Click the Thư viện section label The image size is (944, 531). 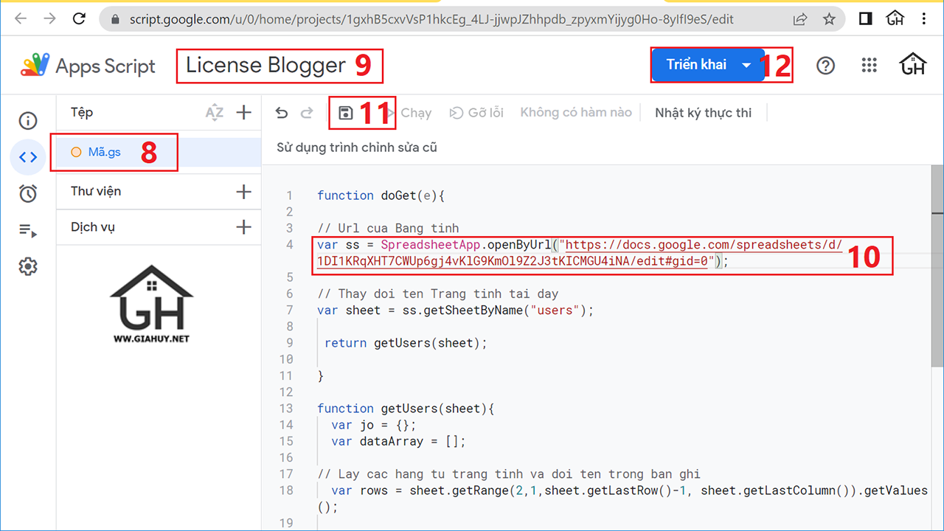[96, 191]
